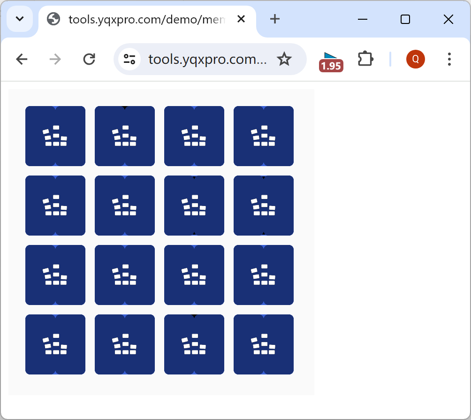Open the extension showing 1.95 badge
This screenshot has height=420, width=471.
coord(331,62)
